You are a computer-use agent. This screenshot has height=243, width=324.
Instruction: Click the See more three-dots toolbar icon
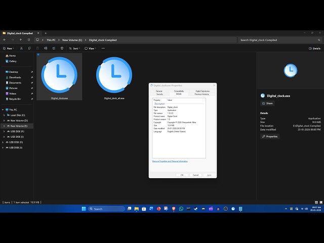tap(103, 48)
